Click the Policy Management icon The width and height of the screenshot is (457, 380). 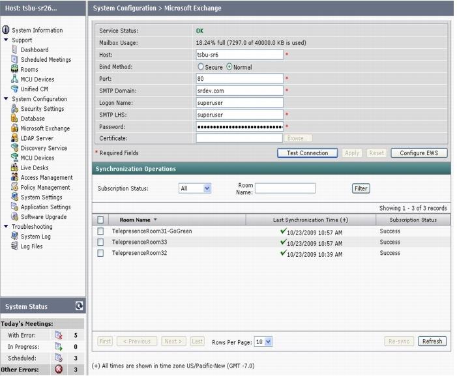tap(14, 187)
